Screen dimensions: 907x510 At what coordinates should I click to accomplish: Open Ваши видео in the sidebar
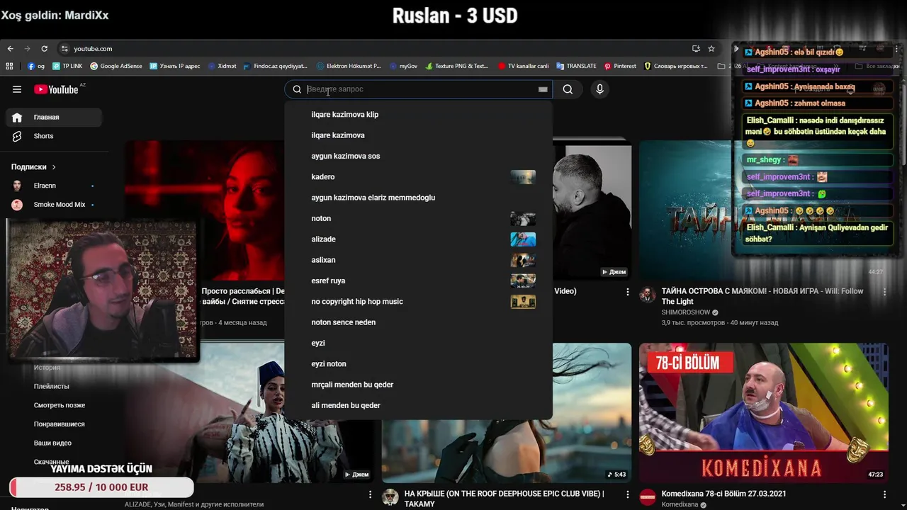tap(52, 443)
